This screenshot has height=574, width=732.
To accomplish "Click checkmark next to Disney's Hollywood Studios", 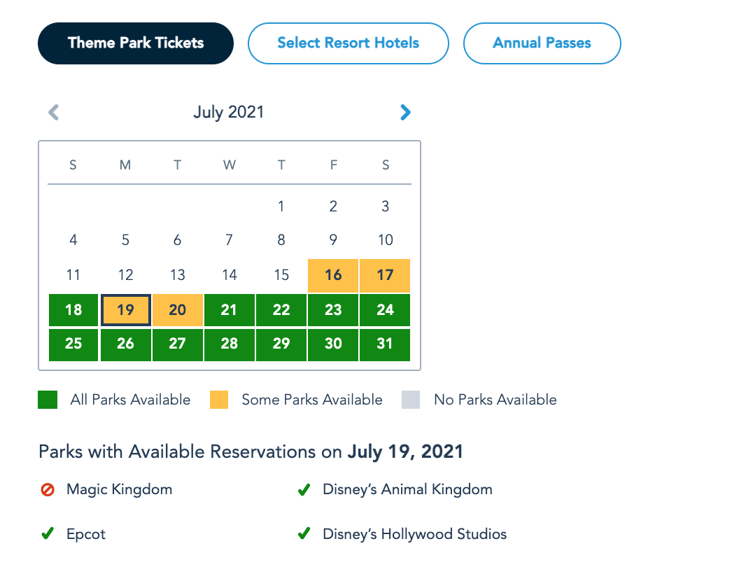I will 304,534.
